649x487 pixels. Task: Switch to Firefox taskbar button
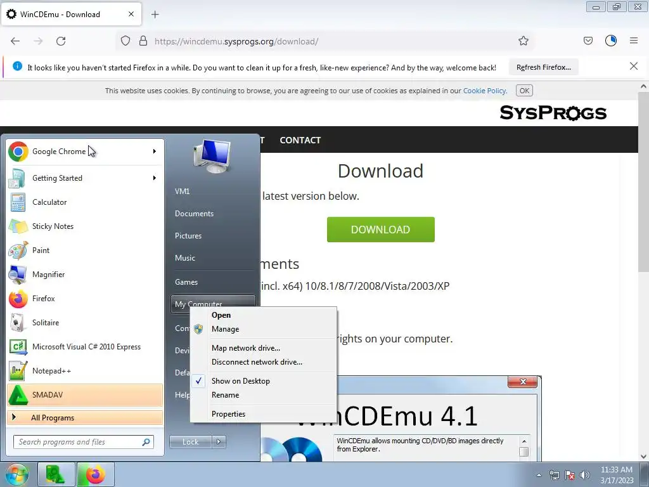95,474
